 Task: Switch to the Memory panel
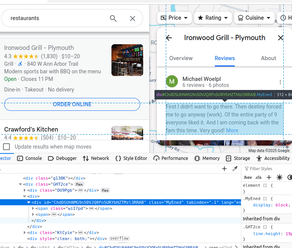207,158
